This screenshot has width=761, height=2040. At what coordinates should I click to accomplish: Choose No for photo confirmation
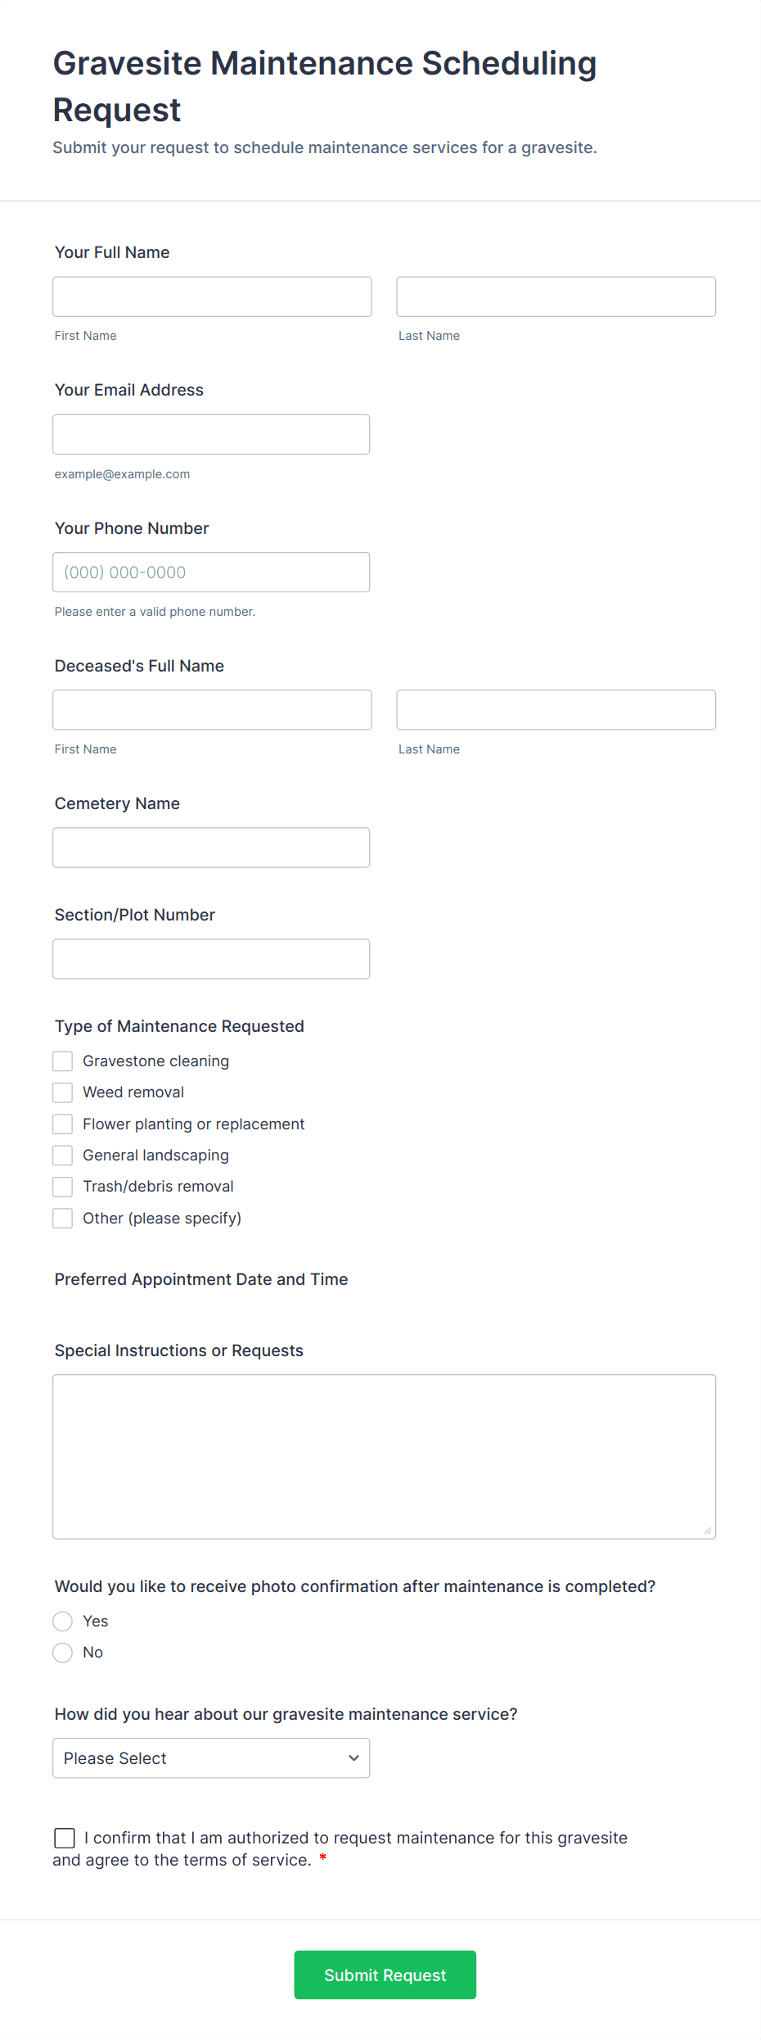(63, 1653)
